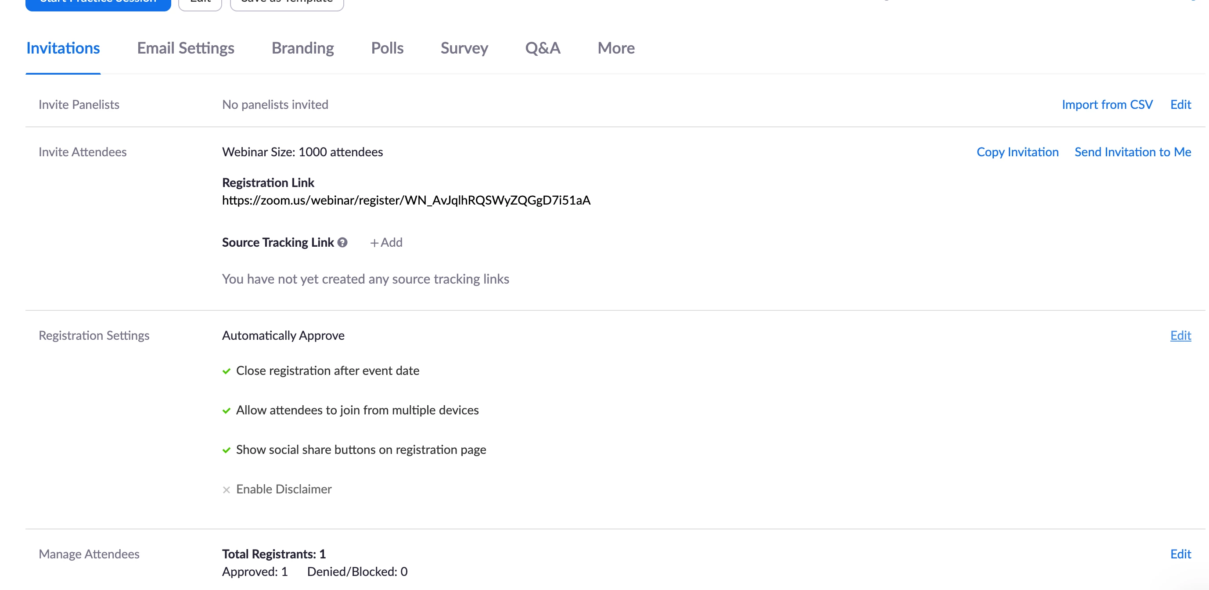This screenshot has height=590, width=1209.
Task: Click the Close registration green checkmark
Action: tap(226, 371)
